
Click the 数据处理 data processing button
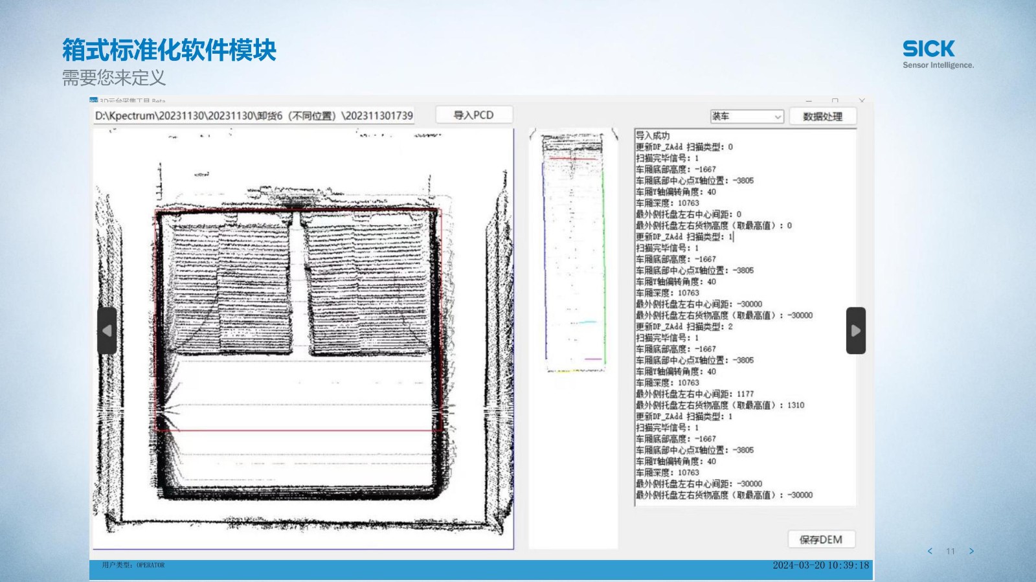pyautogui.click(x=822, y=117)
